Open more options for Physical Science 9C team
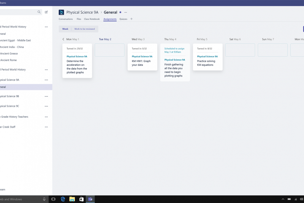 pos(46,106)
